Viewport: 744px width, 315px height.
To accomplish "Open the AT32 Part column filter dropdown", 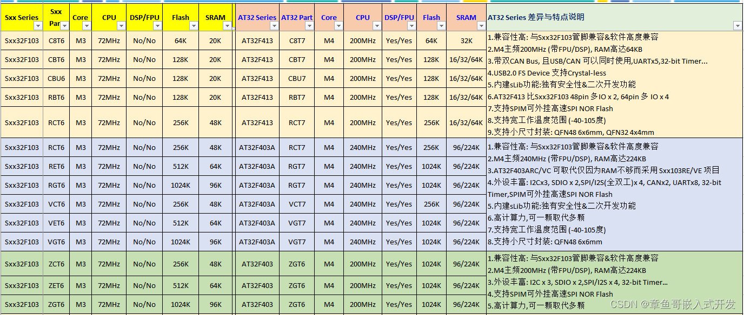I will click(x=309, y=26).
